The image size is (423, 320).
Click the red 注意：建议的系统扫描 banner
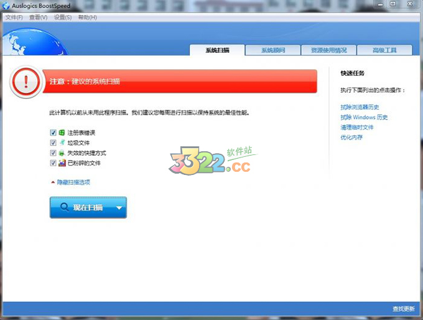pos(180,82)
